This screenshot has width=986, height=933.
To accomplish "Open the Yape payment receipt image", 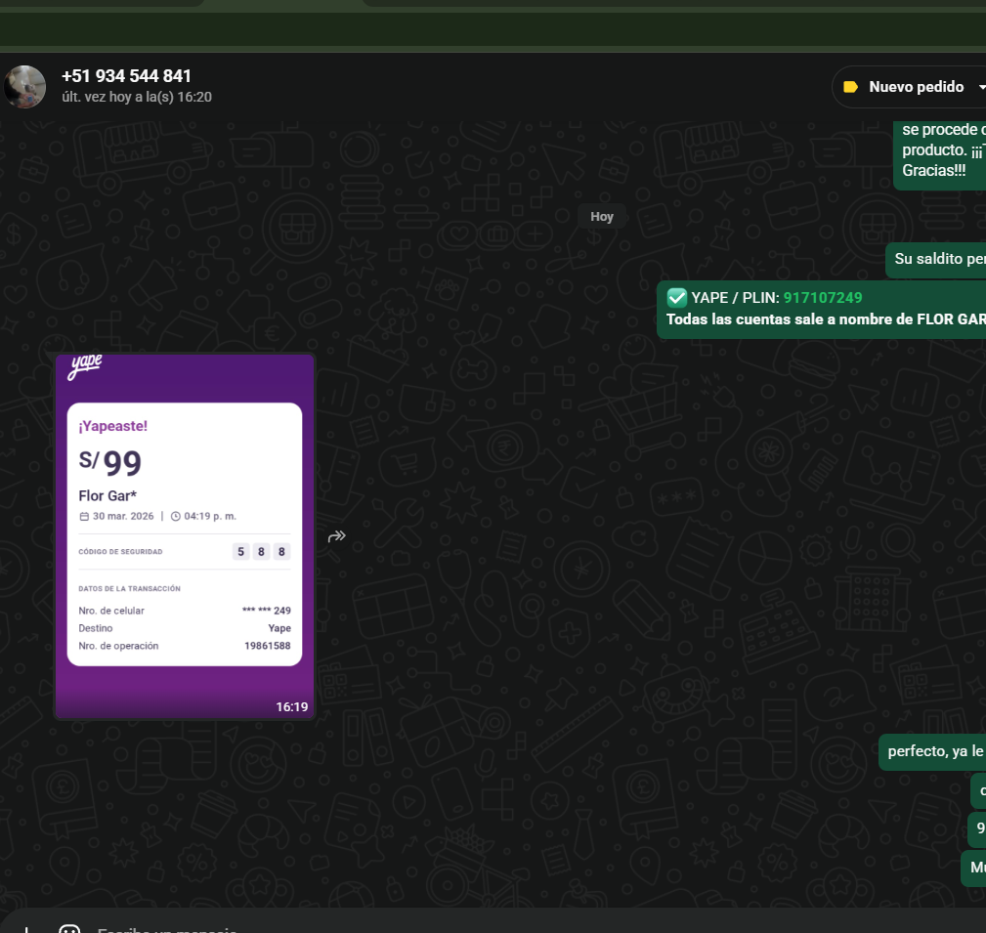I will (x=185, y=535).
